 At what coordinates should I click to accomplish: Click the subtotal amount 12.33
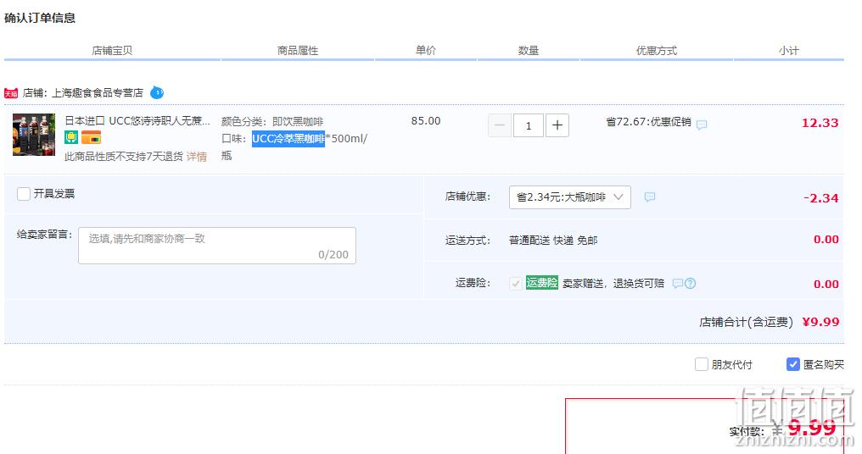point(820,123)
